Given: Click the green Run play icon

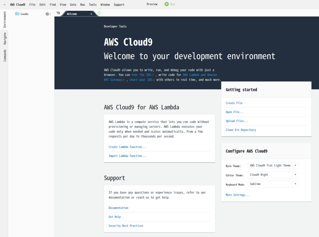Looking at the screenshot, I should (167, 4).
